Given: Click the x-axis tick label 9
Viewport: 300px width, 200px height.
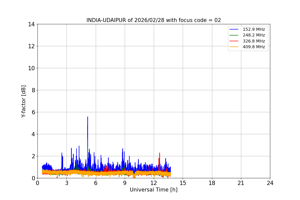Looking at the screenshot, I should point(125,183).
